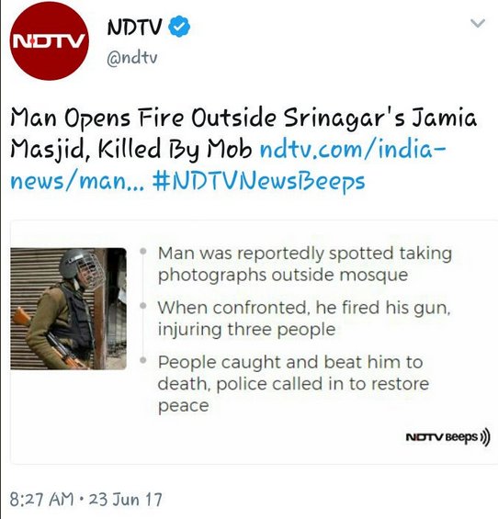Image resolution: width=498 pixels, height=519 pixels.
Task: Select the 'he fired his gun' bullet
Action: coord(304,318)
